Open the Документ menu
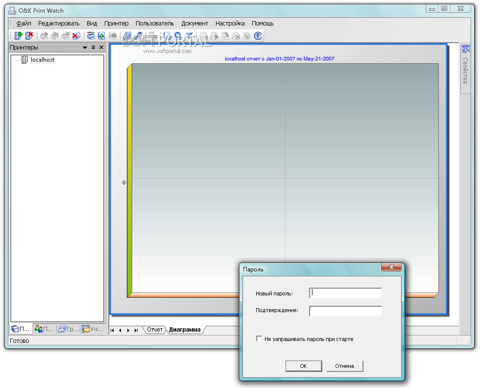The height and width of the screenshot is (388, 480). pyautogui.click(x=195, y=24)
